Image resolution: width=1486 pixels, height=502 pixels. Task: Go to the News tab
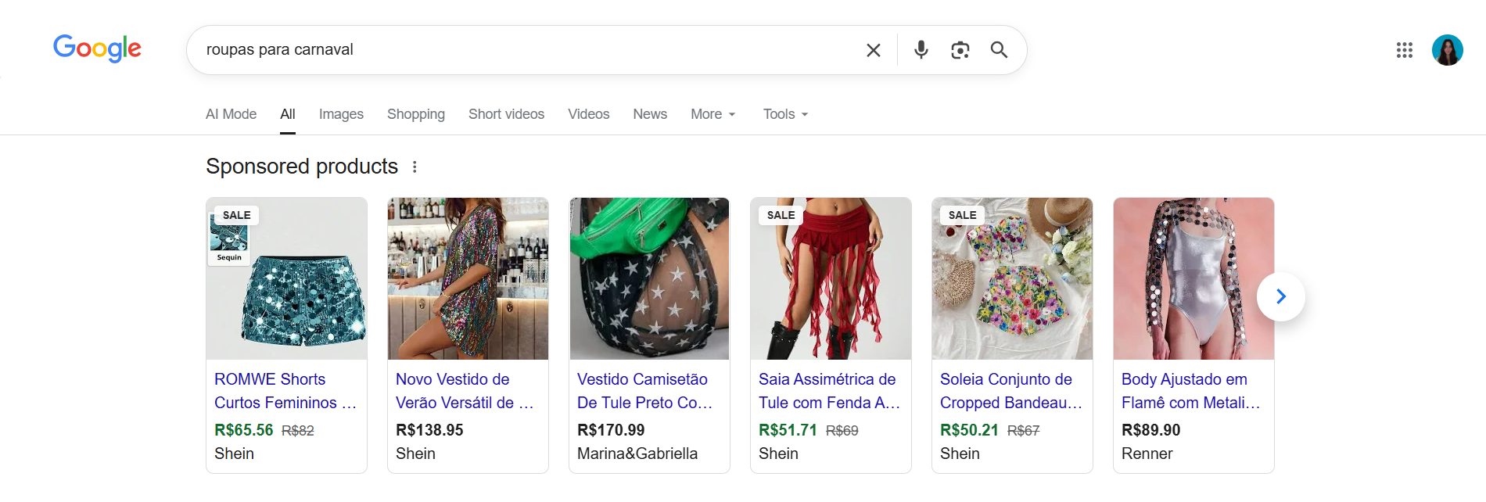tap(650, 114)
